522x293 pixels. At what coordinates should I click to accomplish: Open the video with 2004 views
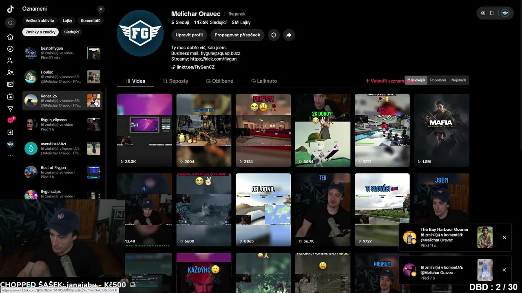point(204,130)
